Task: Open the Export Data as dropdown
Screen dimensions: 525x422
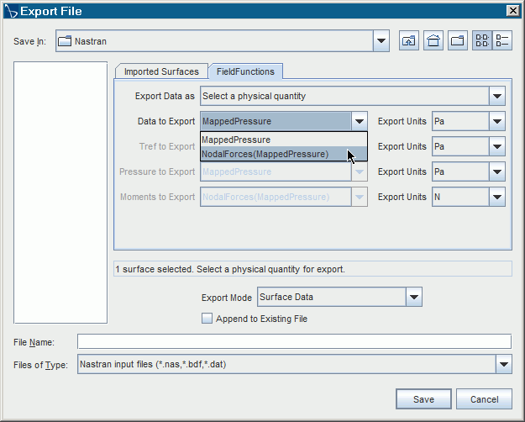Action: (496, 96)
